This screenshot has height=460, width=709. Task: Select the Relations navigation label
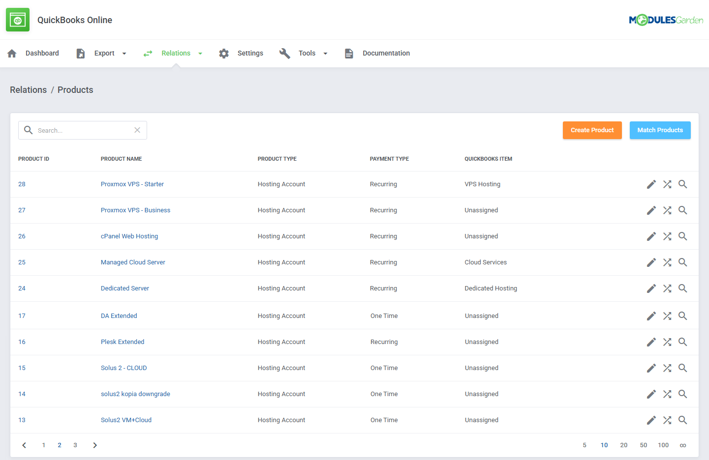pos(176,54)
